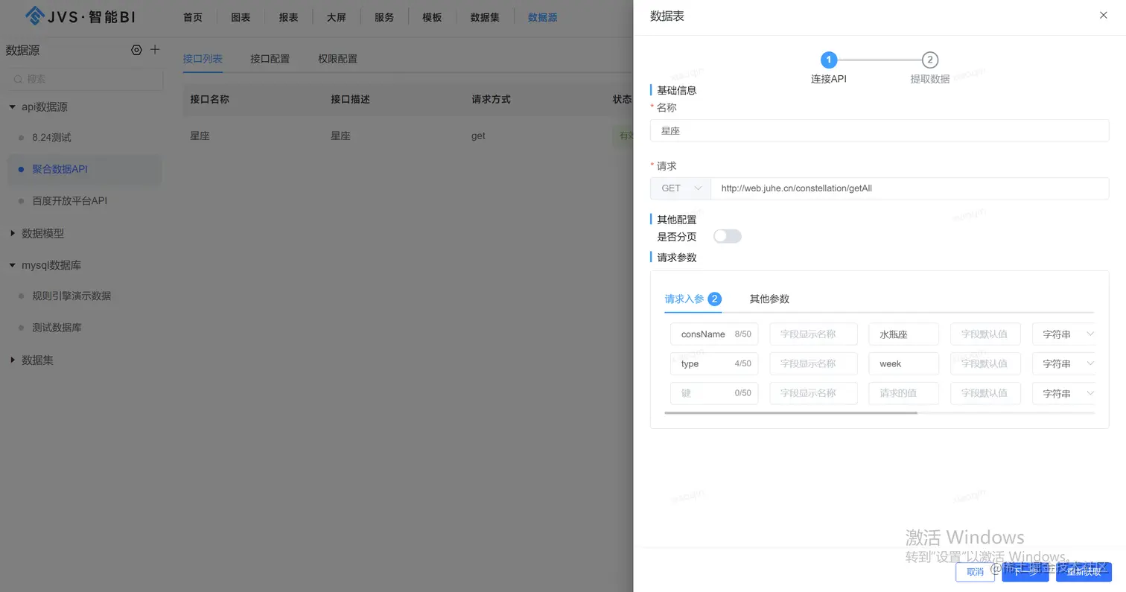
Task: Open data source settings gear icon
Action: click(136, 50)
